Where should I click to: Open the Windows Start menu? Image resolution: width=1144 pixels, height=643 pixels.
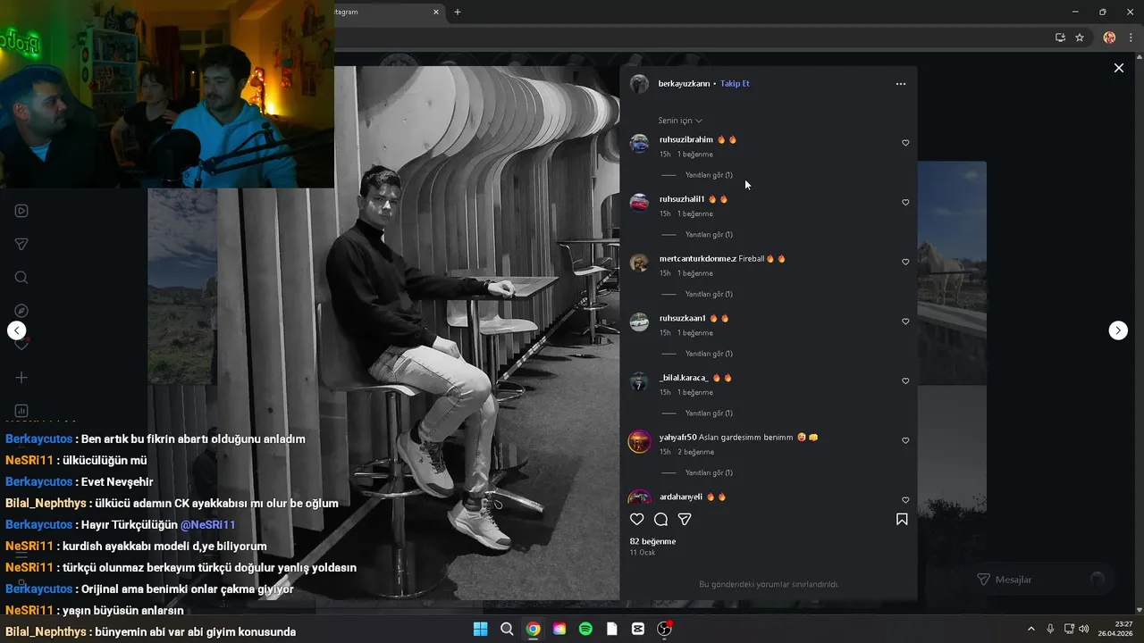(480, 629)
